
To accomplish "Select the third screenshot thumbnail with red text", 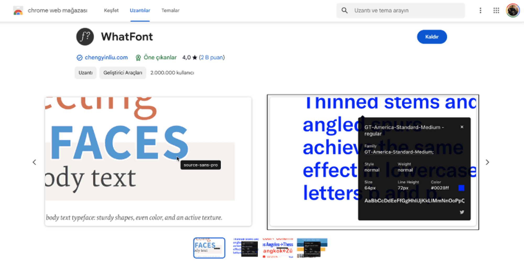I will (x=278, y=248).
